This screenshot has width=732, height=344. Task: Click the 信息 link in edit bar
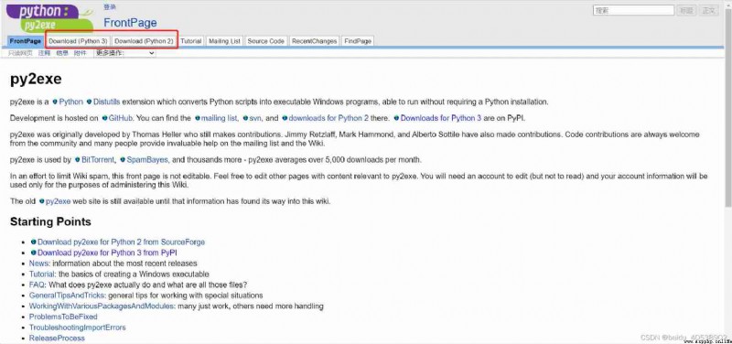(62, 53)
